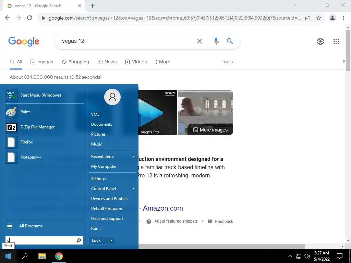
Task: Start Google voice search with microphone
Action: 216,41
